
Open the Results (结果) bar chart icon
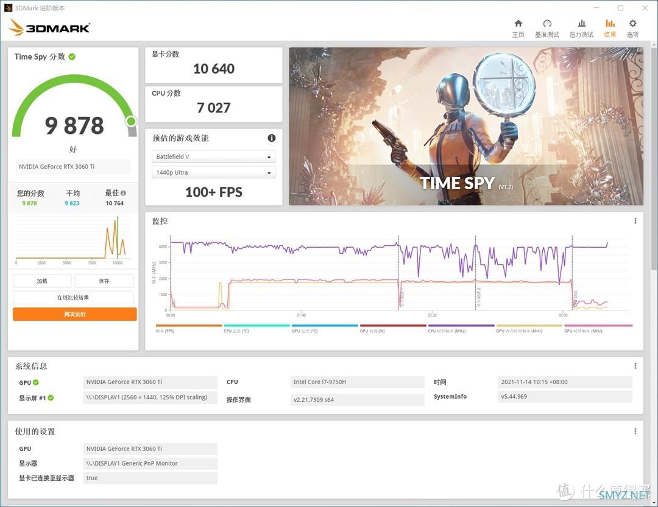(610, 24)
